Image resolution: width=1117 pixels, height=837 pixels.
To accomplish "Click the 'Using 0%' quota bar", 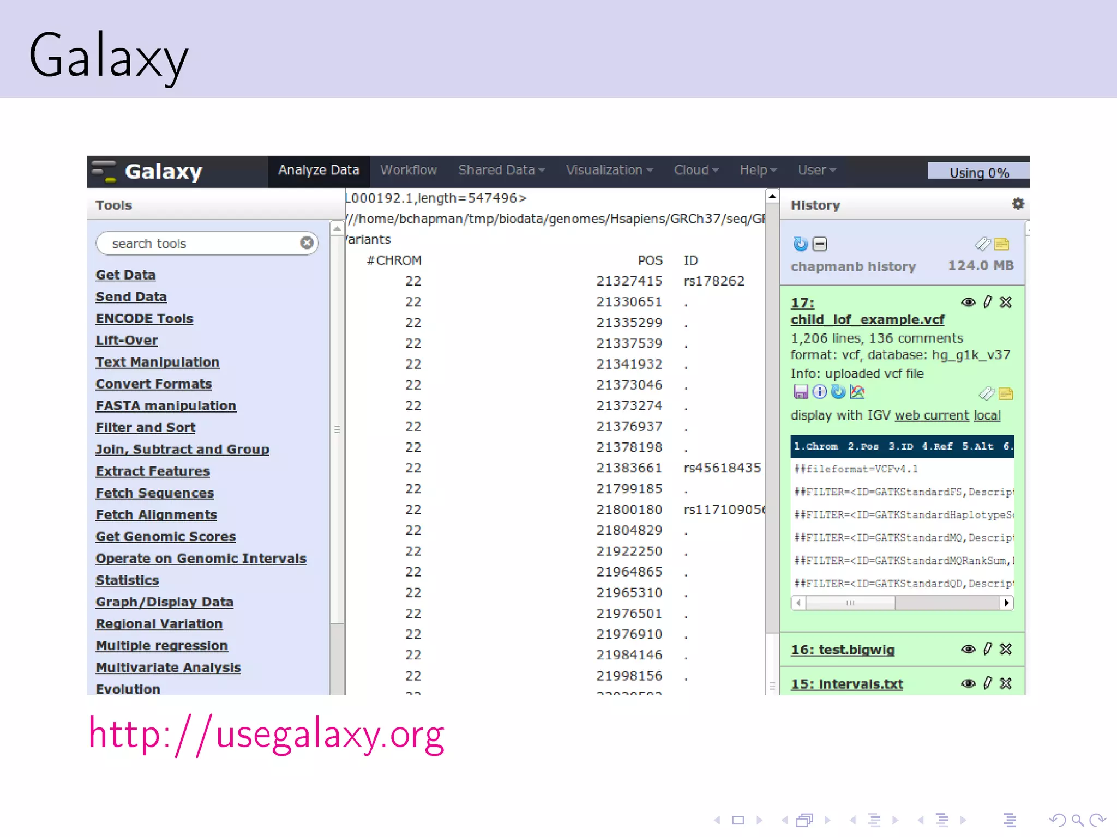I will (978, 172).
